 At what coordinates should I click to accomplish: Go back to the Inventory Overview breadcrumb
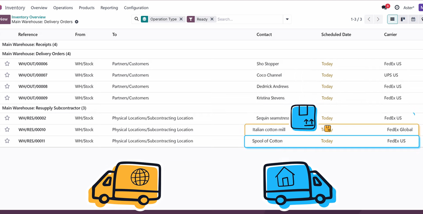(28, 17)
